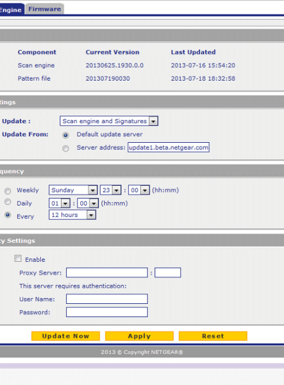Select the Server address radio option
Viewport: 284px width, 385px height.
[66, 148]
